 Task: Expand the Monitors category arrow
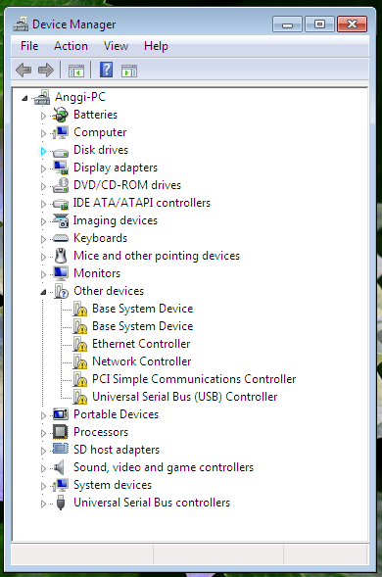[x=43, y=274]
